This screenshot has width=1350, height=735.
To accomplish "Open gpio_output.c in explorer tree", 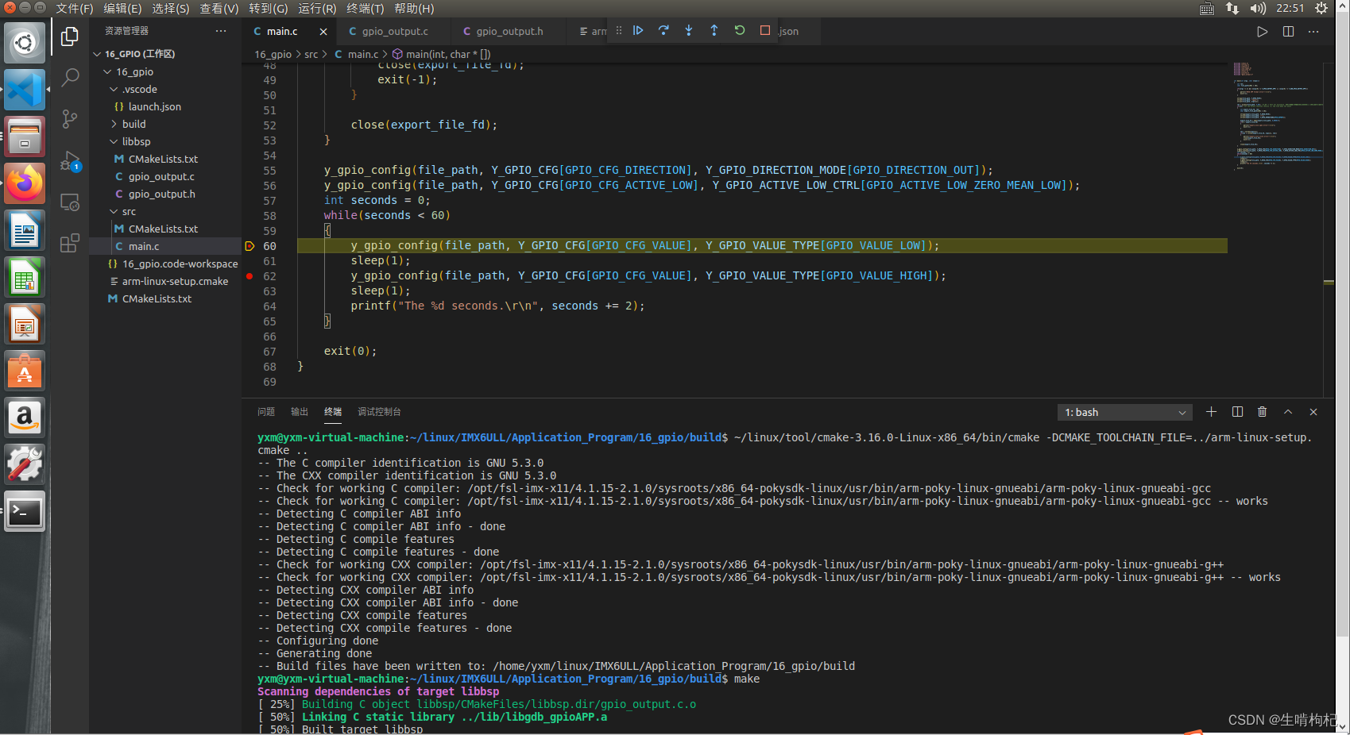I will (161, 176).
